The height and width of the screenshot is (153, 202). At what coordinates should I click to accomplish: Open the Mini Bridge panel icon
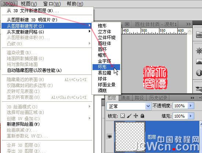point(199,35)
